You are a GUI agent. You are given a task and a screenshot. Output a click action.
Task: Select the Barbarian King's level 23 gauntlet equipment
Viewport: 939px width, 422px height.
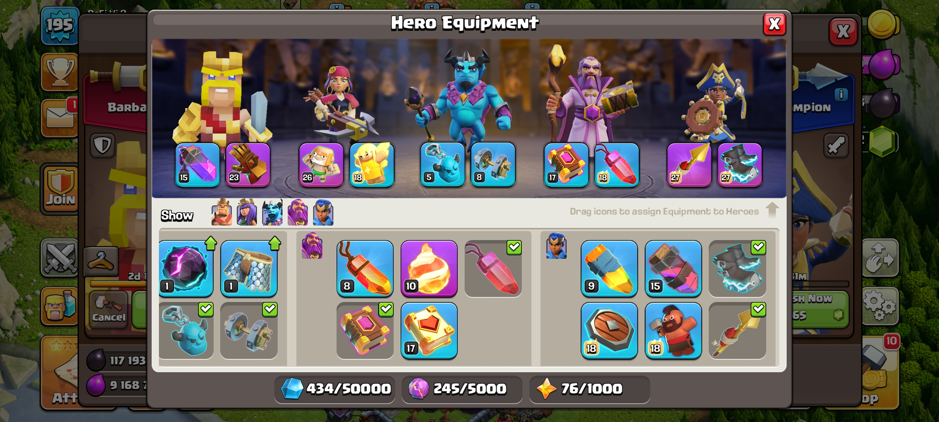click(x=248, y=165)
